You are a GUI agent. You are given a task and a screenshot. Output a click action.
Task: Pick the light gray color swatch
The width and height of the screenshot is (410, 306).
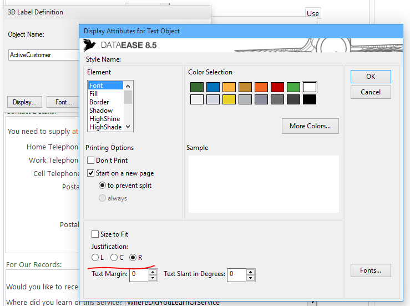245,99
